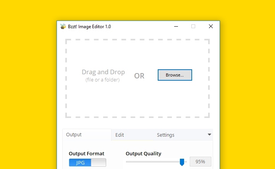Viewport: 275px width, 169px height.
Task: Click the Output Quality label
Action: [144, 154]
